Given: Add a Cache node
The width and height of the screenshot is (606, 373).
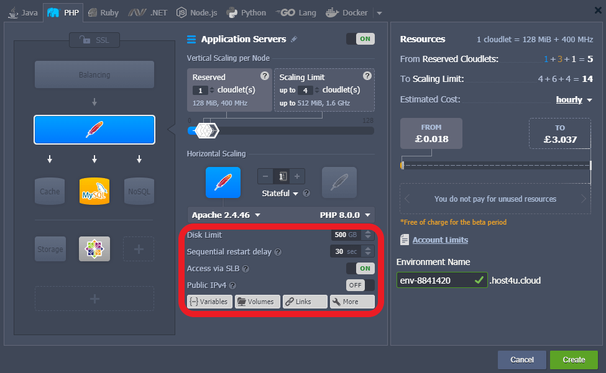Looking at the screenshot, I should pyautogui.click(x=50, y=191).
